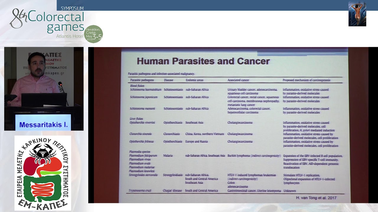Click the citation 'H. van Tong et al. 2017'

316,198
